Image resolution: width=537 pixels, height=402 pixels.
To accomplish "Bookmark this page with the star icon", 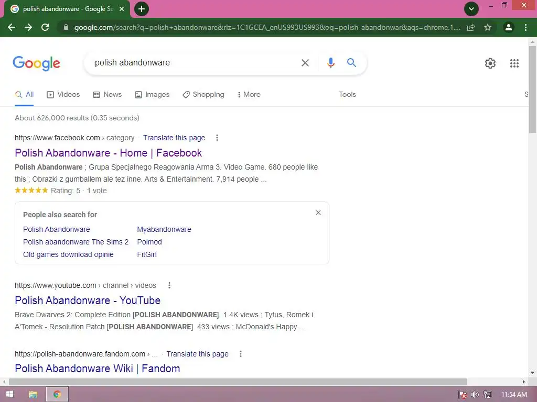I will 488,27.
